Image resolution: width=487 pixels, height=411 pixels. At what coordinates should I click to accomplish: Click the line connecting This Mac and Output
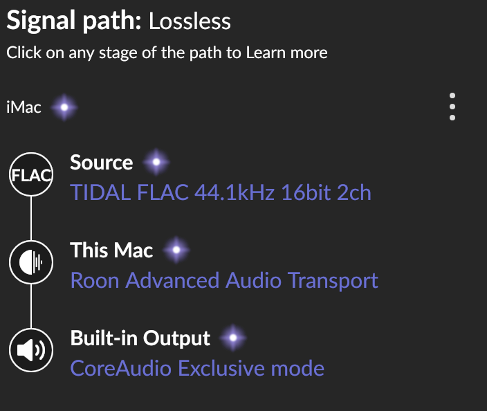click(31, 307)
